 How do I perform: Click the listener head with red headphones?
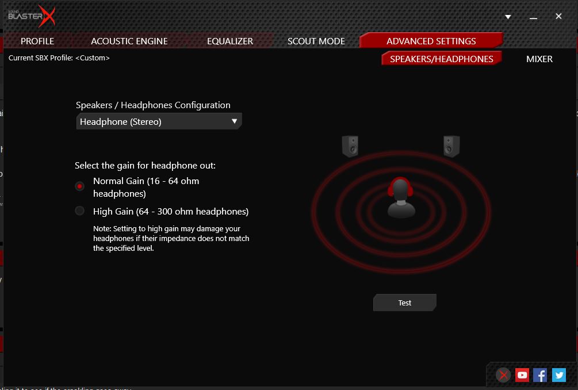[401, 198]
